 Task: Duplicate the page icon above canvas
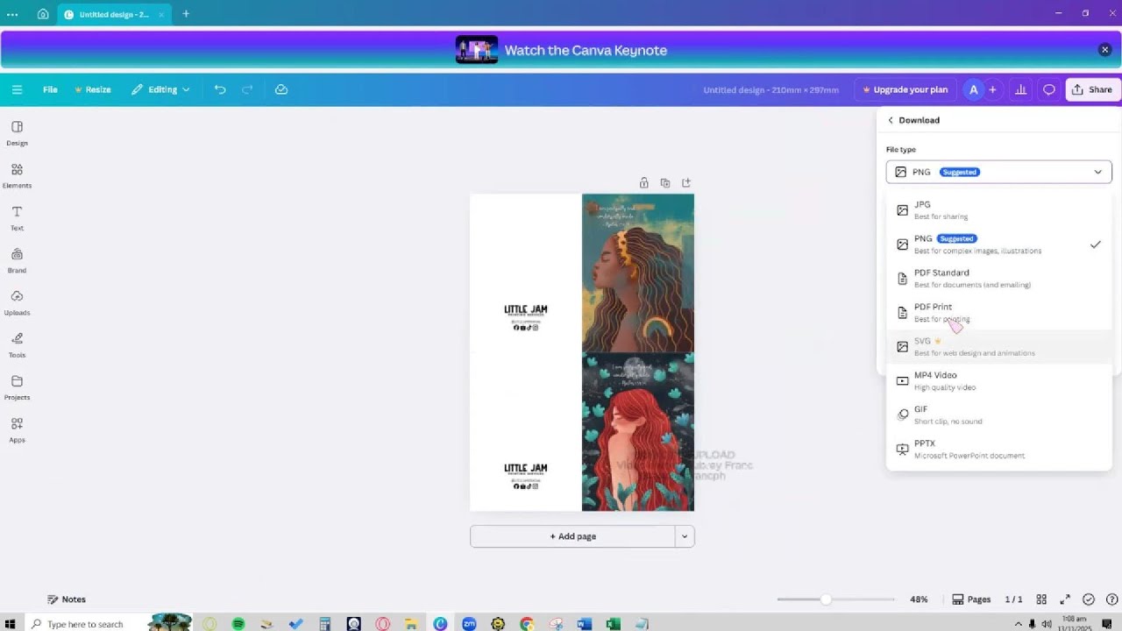pyautogui.click(x=665, y=183)
